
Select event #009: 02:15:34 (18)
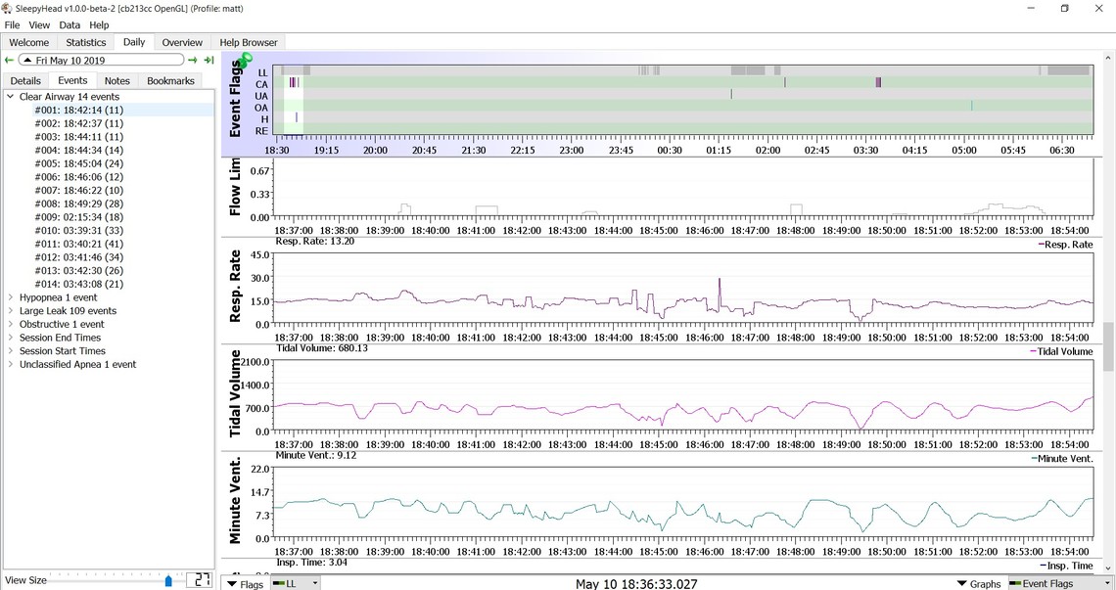click(79, 217)
